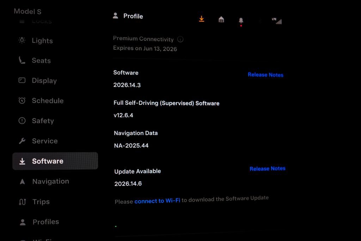Screen dimensions: 361x241
Task: Follow the connect to Wi-Fi link
Action: (157, 201)
